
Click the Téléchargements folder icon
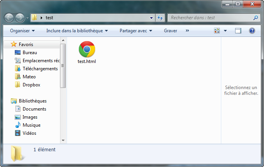pos(18,69)
